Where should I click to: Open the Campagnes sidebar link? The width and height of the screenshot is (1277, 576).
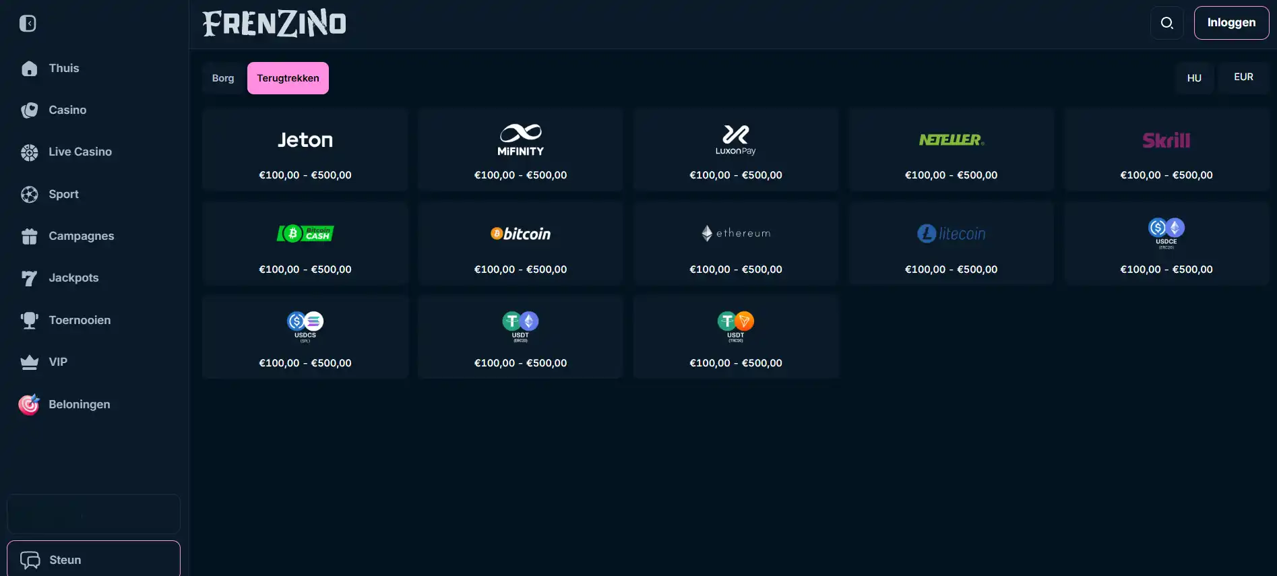tap(82, 236)
